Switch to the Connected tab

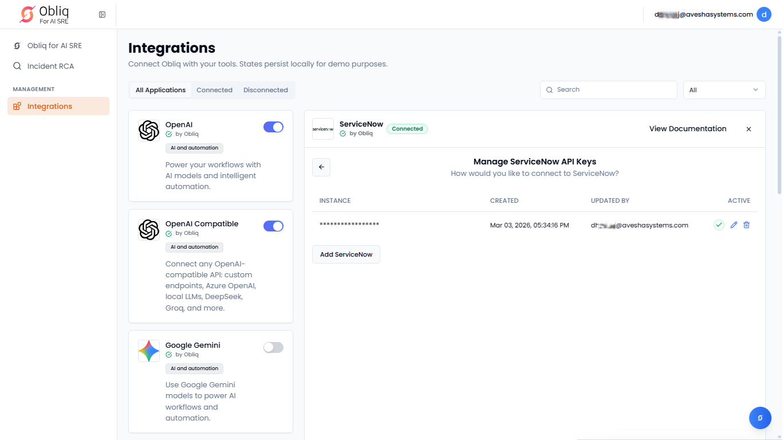point(214,90)
